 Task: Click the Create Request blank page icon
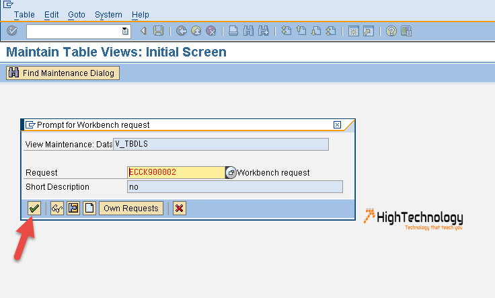click(89, 208)
